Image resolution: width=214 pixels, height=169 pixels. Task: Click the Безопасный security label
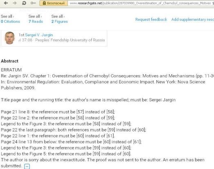pos(56,3)
